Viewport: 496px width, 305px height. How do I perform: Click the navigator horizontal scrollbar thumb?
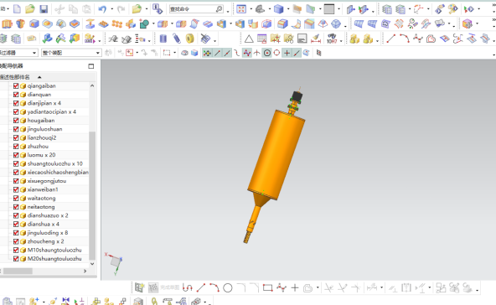point(18,271)
